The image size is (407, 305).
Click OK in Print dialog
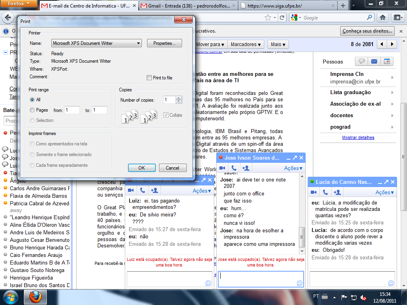(142, 168)
